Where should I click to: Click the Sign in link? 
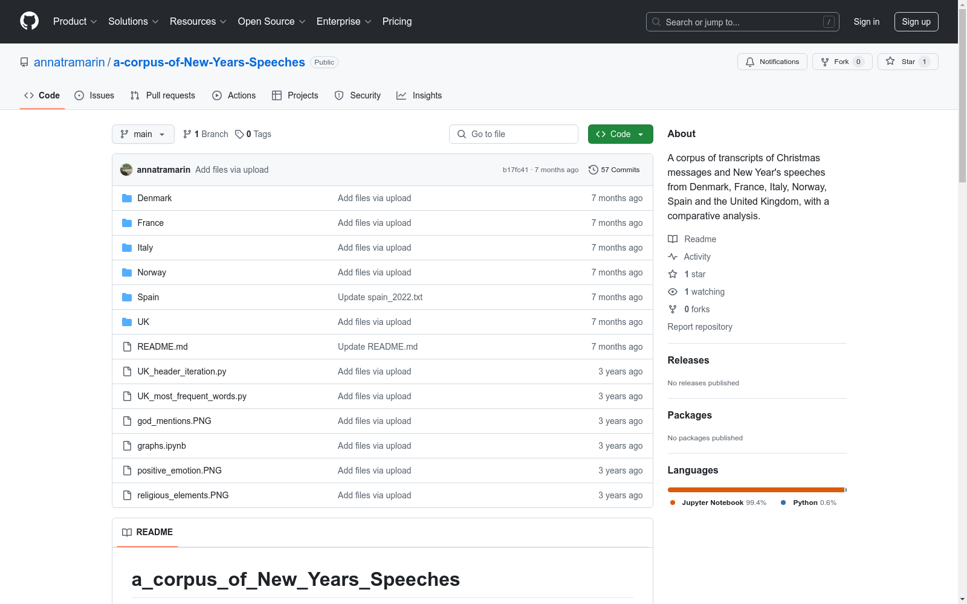click(867, 22)
